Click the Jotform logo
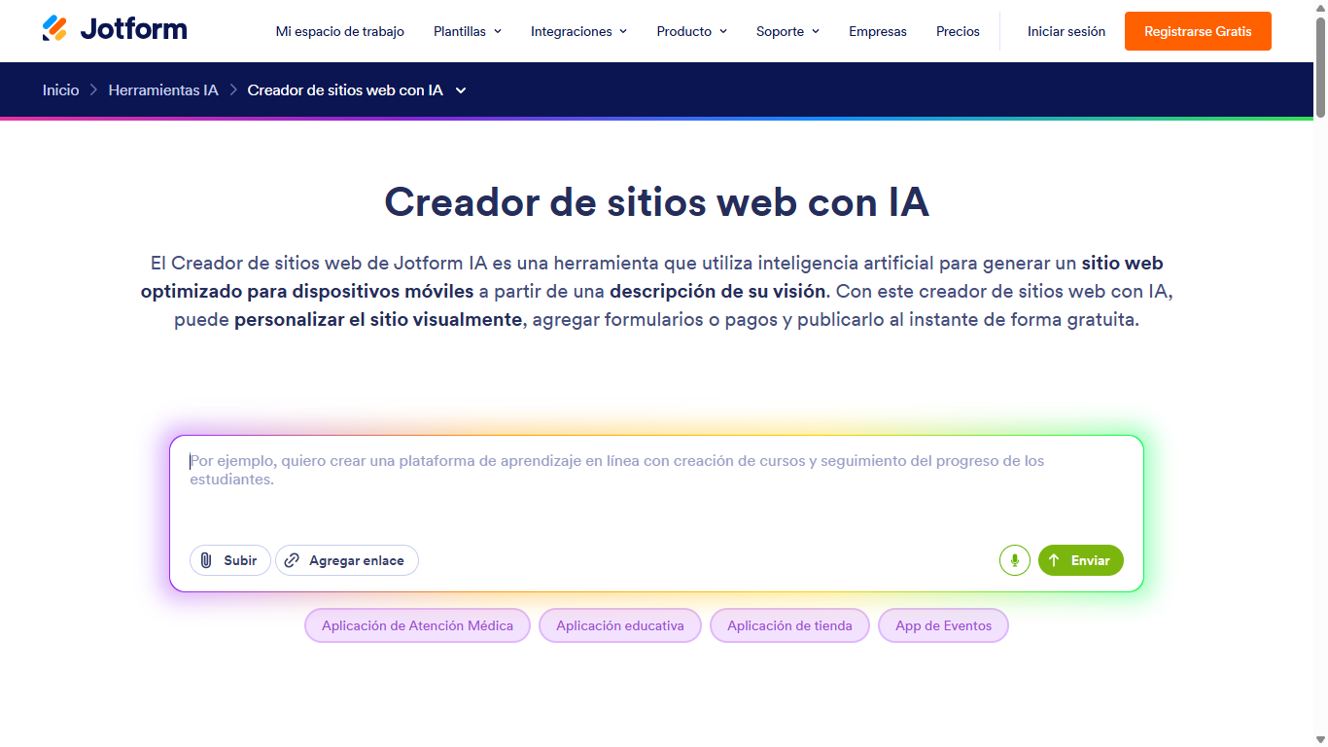The image size is (1328, 747). click(115, 29)
